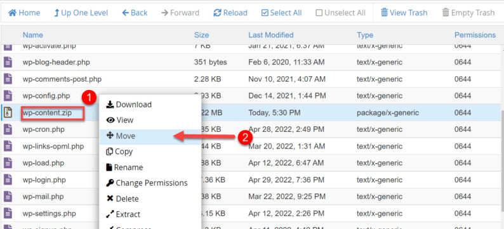Image resolution: width=504 pixels, height=229 pixels.
Task: Select Copy in the context menu
Action: point(119,152)
